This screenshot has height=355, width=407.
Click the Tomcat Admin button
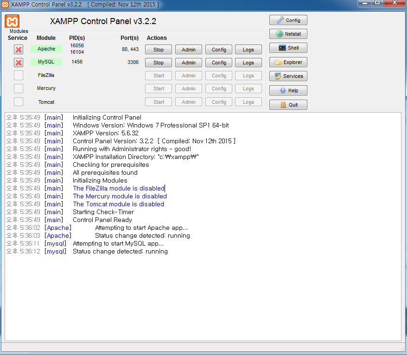[x=189, y=102]
